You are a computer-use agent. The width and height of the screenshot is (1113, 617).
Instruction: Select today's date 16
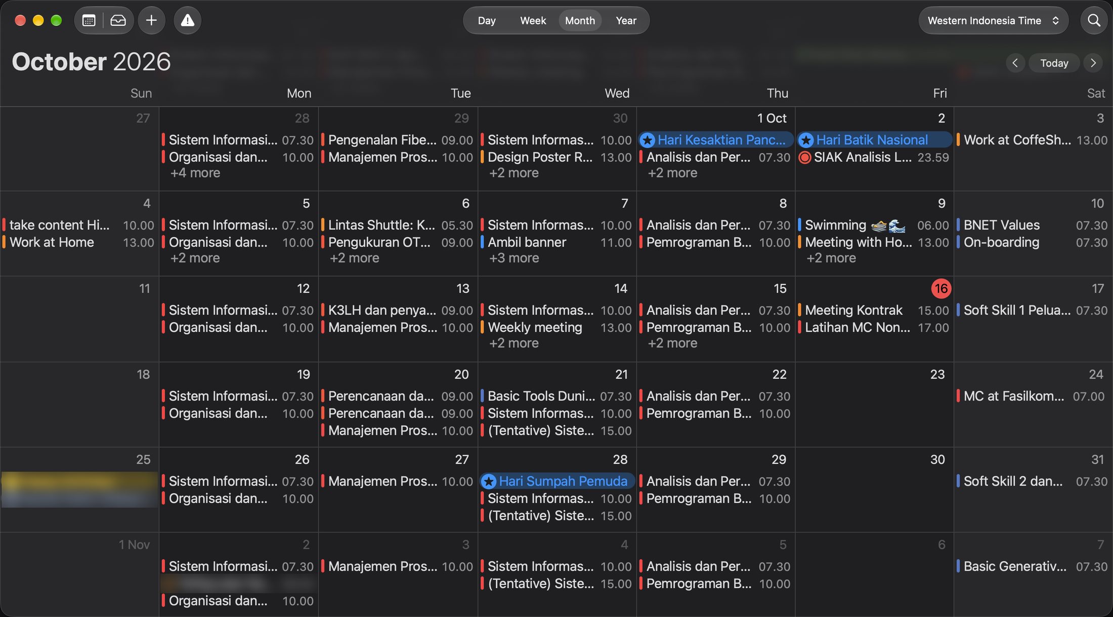point(941,289)
